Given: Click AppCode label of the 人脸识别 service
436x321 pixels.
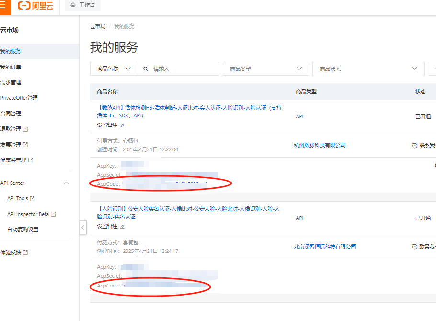Looking at the screenshot, I should [x=108, y=286].
